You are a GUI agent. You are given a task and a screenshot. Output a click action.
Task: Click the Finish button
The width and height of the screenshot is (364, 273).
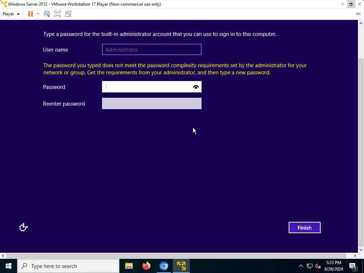tap(304, 227)
